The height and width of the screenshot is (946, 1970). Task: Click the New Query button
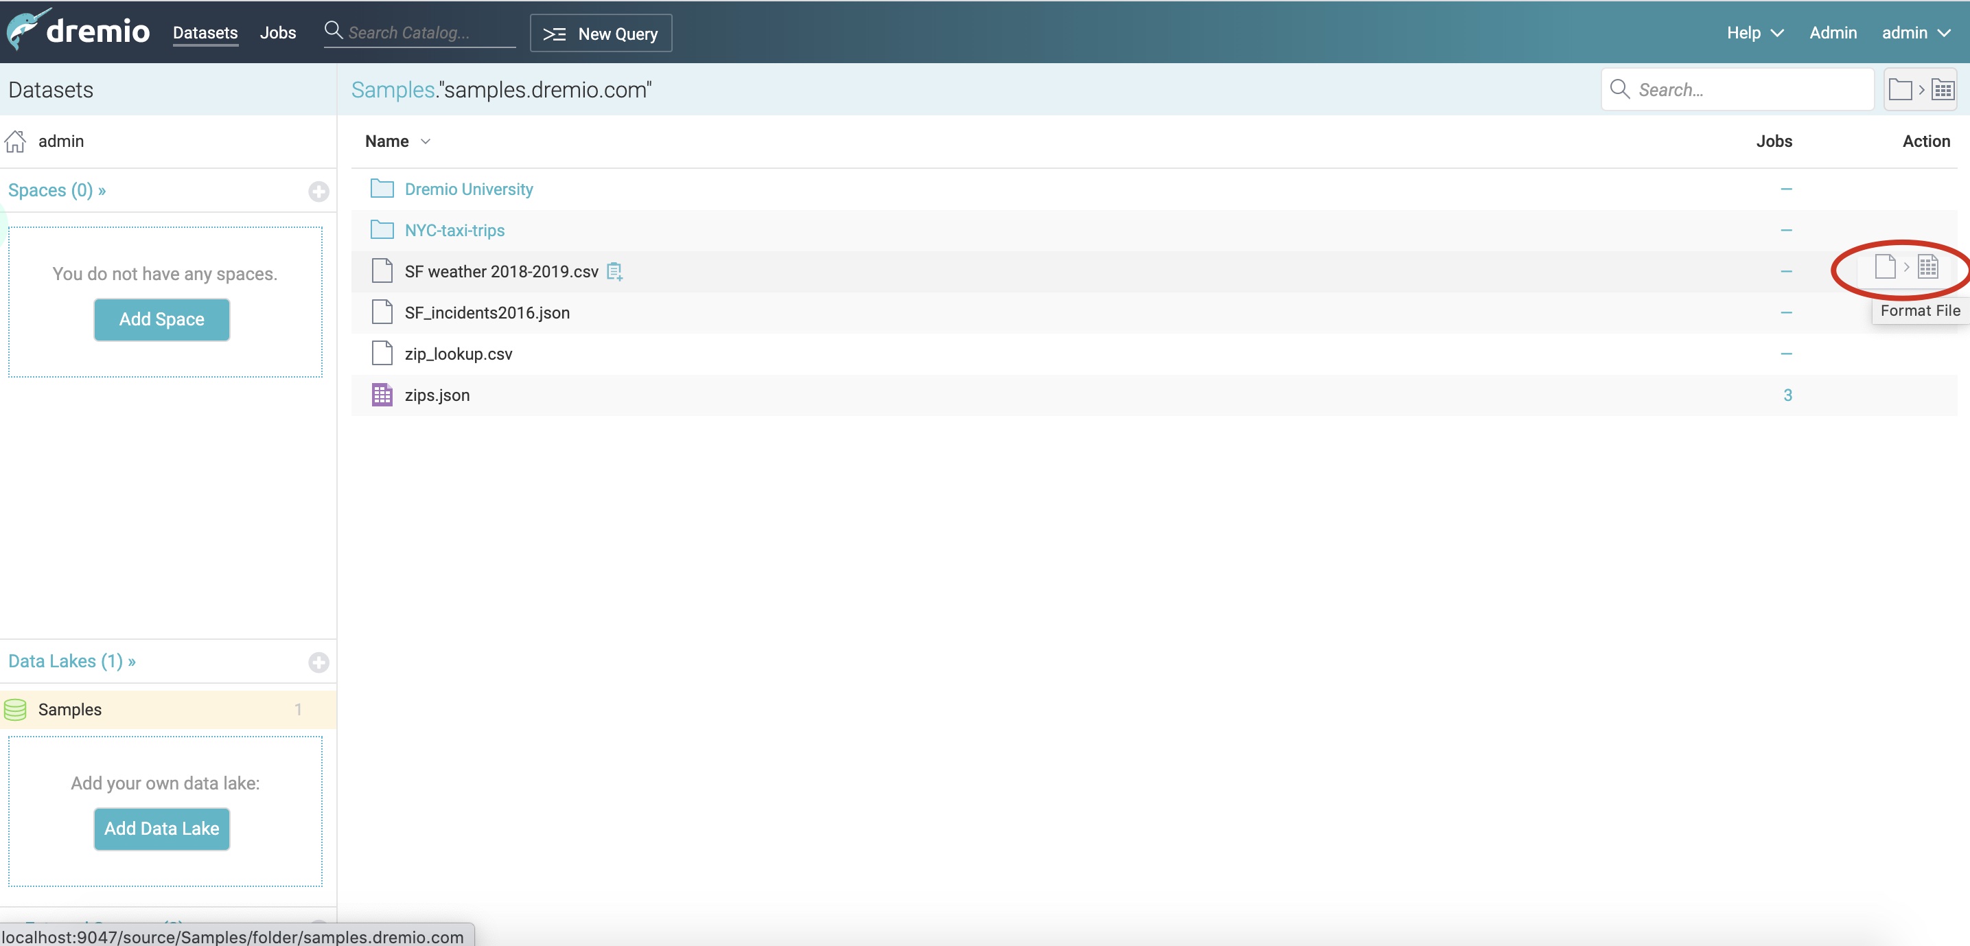click(x=601, y=34)
